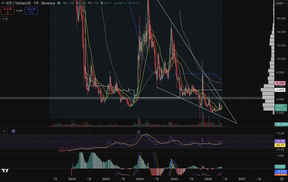Click the blue 3.018 buy button

tap(31, 11)
